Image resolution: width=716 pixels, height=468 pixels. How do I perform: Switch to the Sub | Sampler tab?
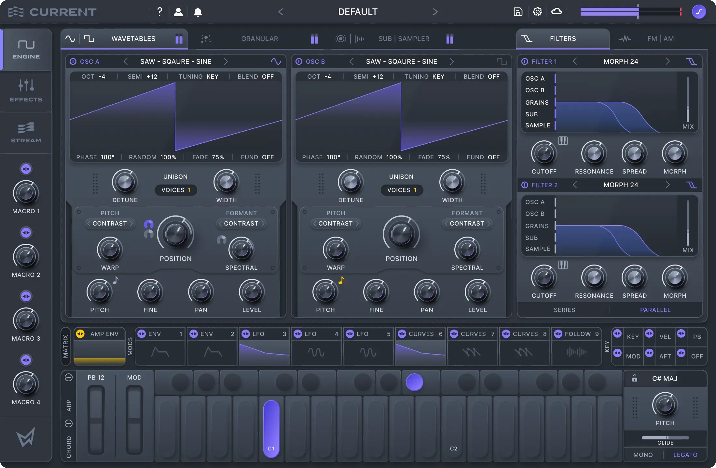395,39
